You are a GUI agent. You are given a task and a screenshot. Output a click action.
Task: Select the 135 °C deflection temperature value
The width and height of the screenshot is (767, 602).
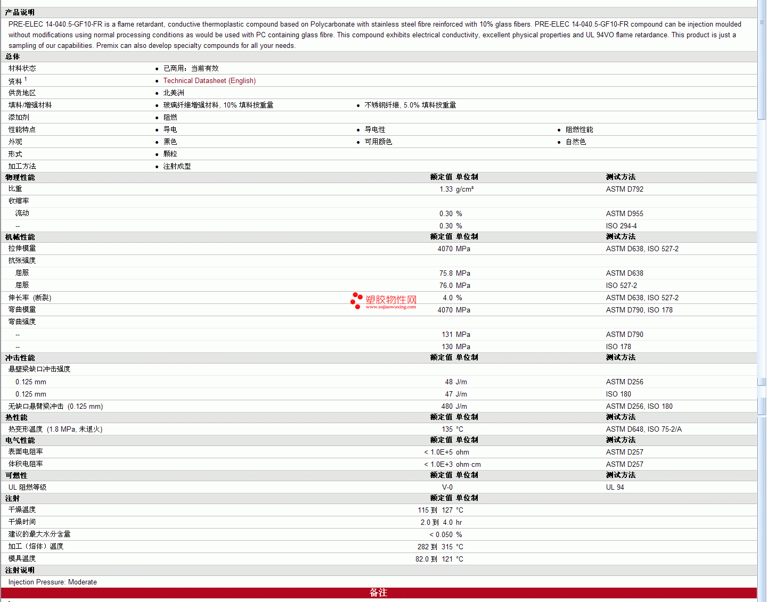point(453,430)
